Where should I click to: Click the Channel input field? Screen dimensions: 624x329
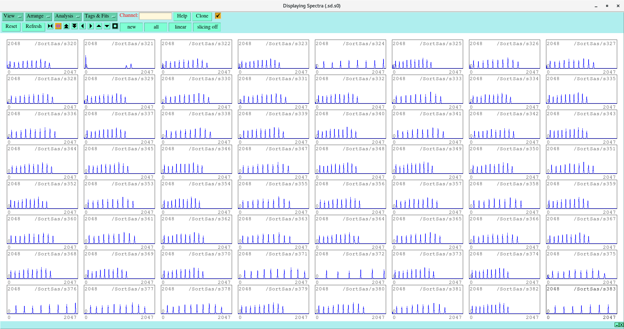click(155, 16)
